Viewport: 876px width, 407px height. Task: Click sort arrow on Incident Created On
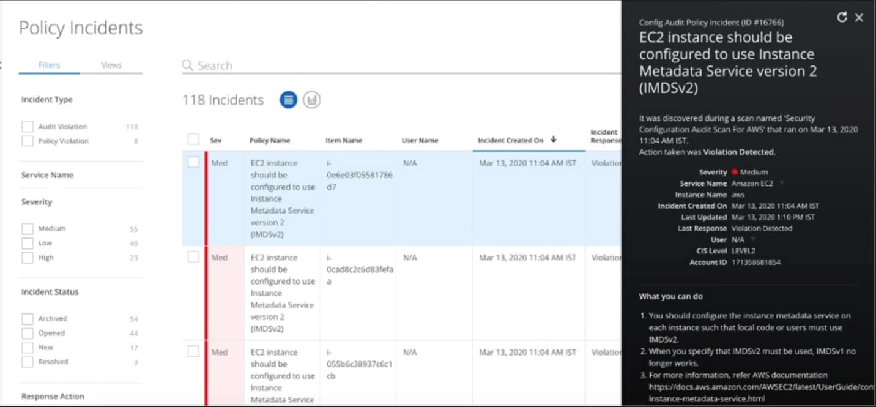554,140
